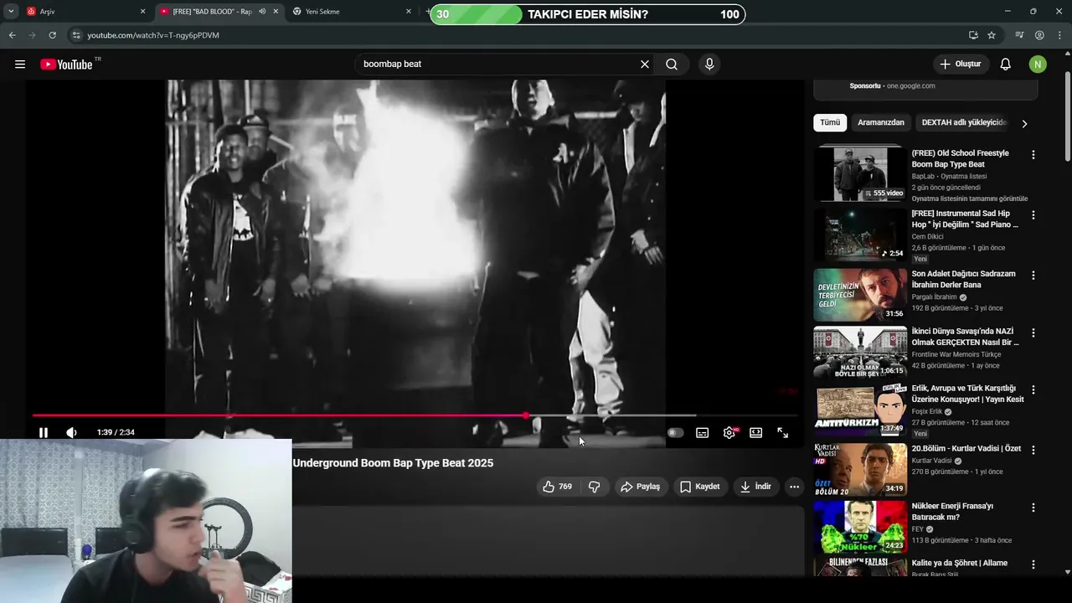Screen dimensions: 1072x603
Task: Open options for İkinci Dünya Savaşı video
Action: [x=1033, y=333]
